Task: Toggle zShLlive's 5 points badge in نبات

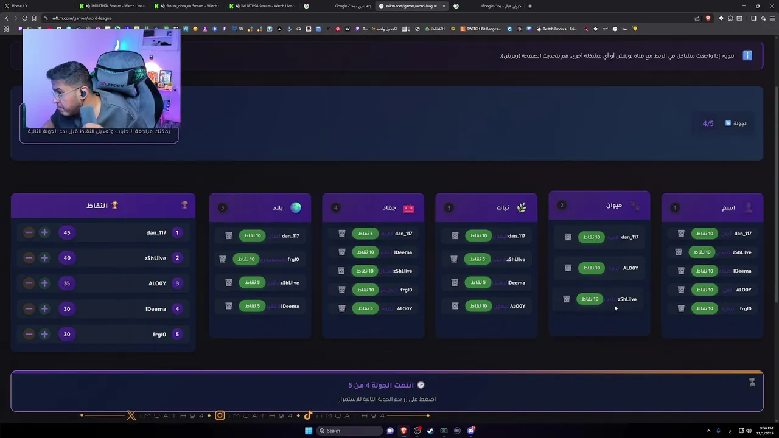Action: click(478, 259)
